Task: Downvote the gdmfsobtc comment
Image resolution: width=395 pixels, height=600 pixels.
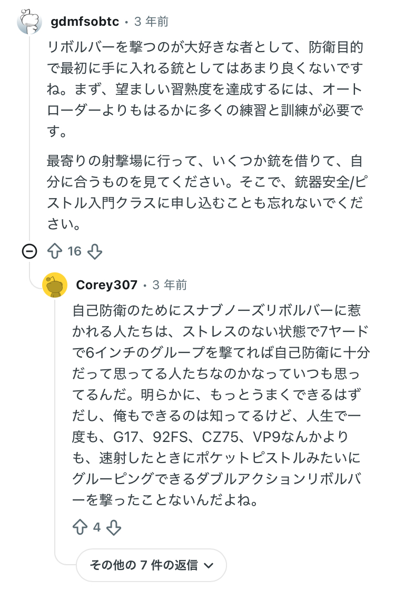Action: pos(94,251)
